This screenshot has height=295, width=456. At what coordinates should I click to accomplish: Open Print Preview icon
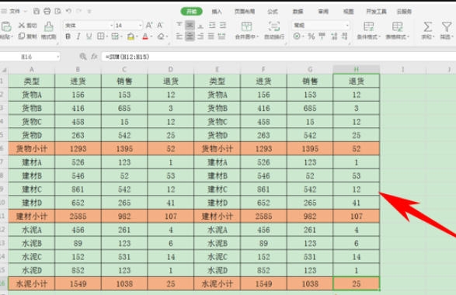[x=57, y=12]
